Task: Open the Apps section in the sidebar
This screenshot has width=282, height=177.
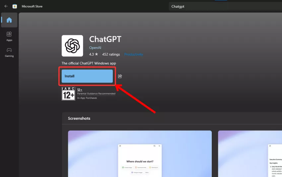Action: [x=9, y=37]
